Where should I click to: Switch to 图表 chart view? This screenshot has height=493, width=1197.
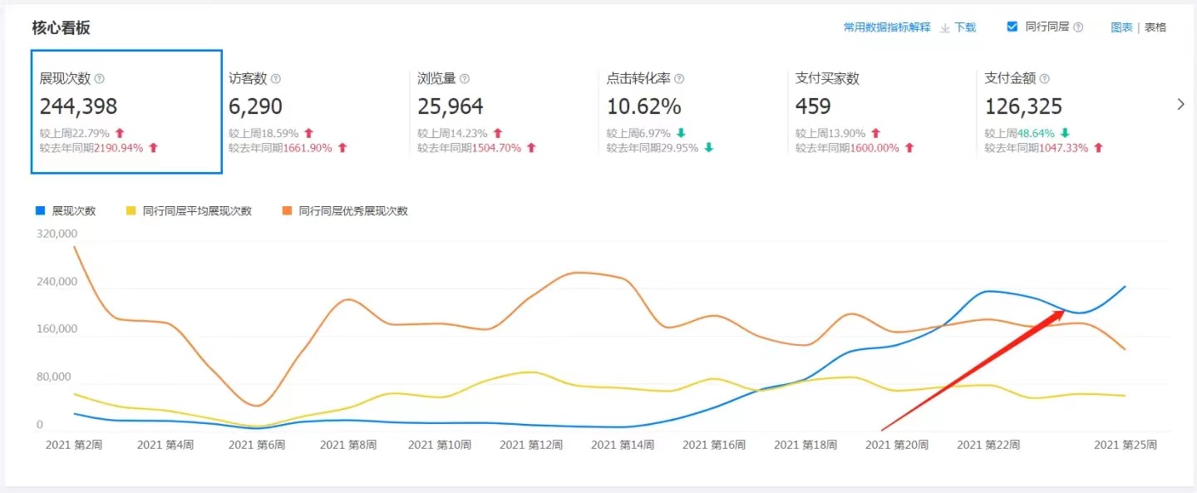pyautogui.click(x=1121, y=27)
